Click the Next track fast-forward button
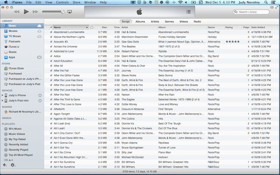Image resolution: width=280 pixels, height=175 pixels. point(35,12)
